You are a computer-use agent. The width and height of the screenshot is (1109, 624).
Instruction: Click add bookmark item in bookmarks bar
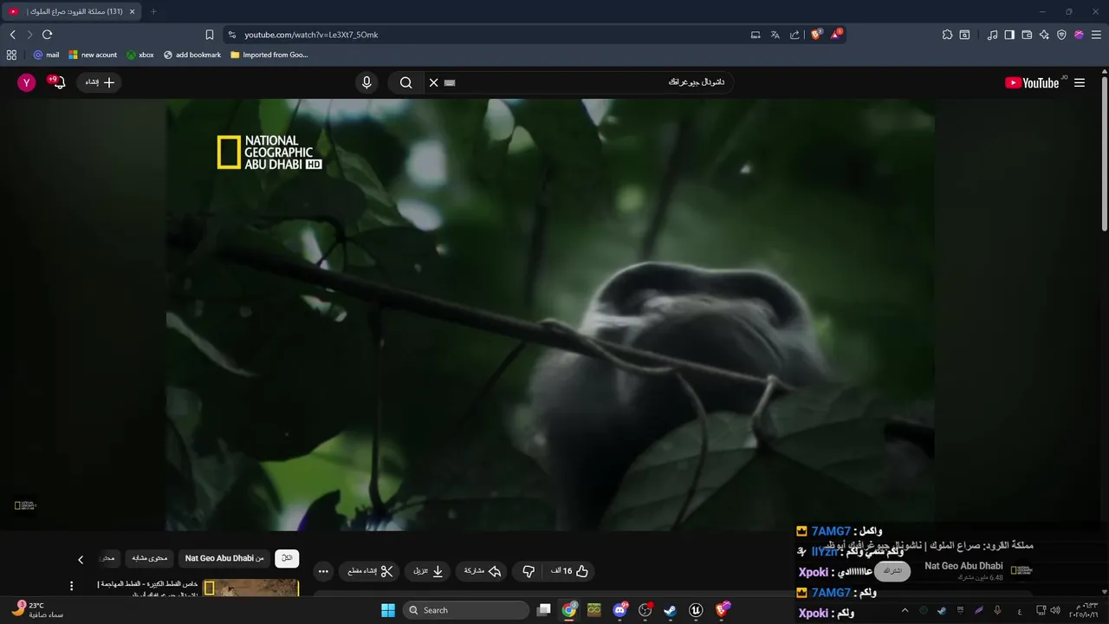(192, 55)
